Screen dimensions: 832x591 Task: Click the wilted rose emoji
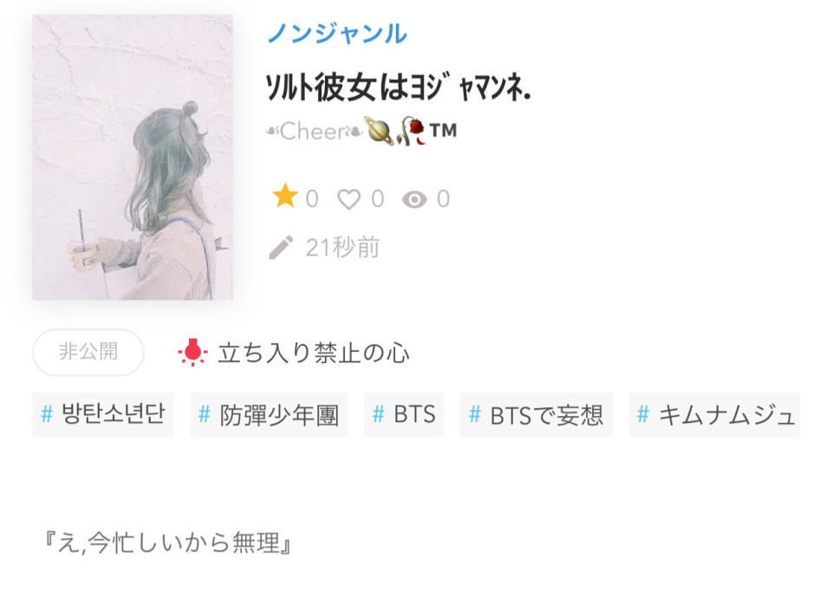413,131
